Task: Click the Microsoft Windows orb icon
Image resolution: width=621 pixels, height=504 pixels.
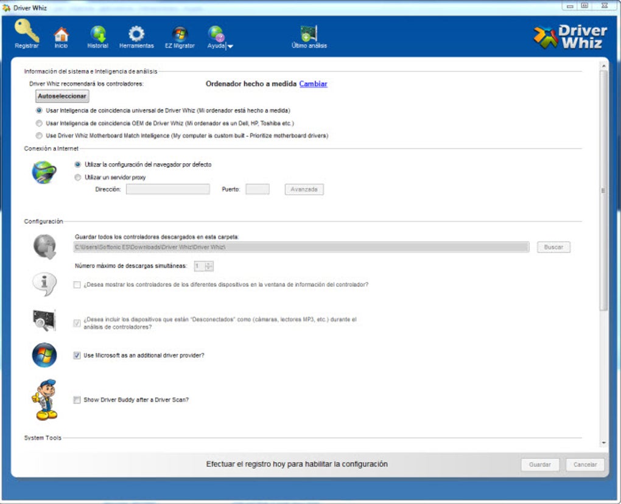Action: [44, 355]
